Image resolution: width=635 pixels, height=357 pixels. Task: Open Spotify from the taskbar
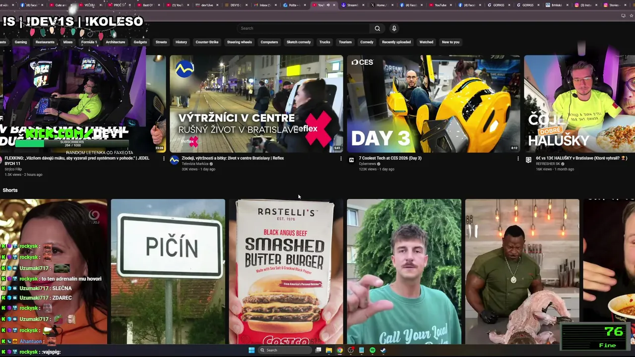tap(373, 350)
